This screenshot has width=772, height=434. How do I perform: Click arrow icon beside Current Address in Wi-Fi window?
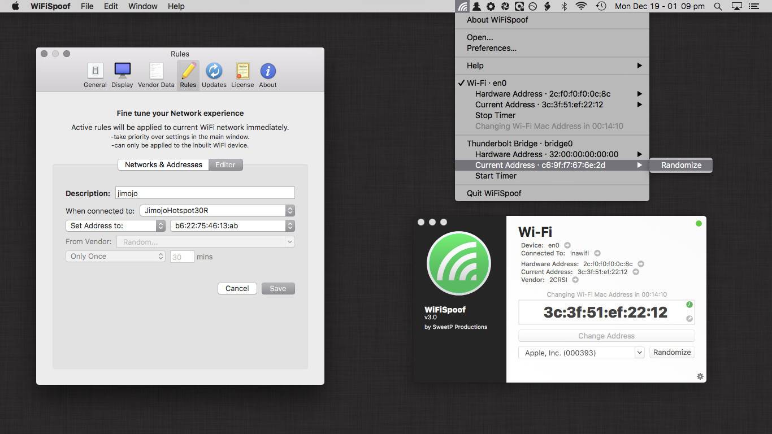tap(636, 272)
